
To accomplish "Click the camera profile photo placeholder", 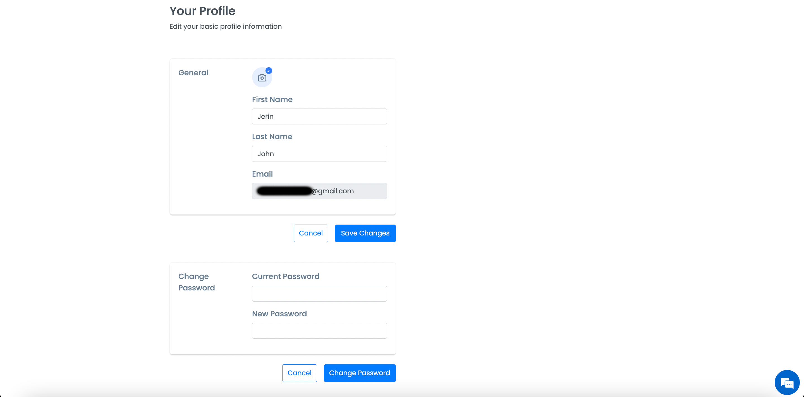I will click(x=262, y=78).
